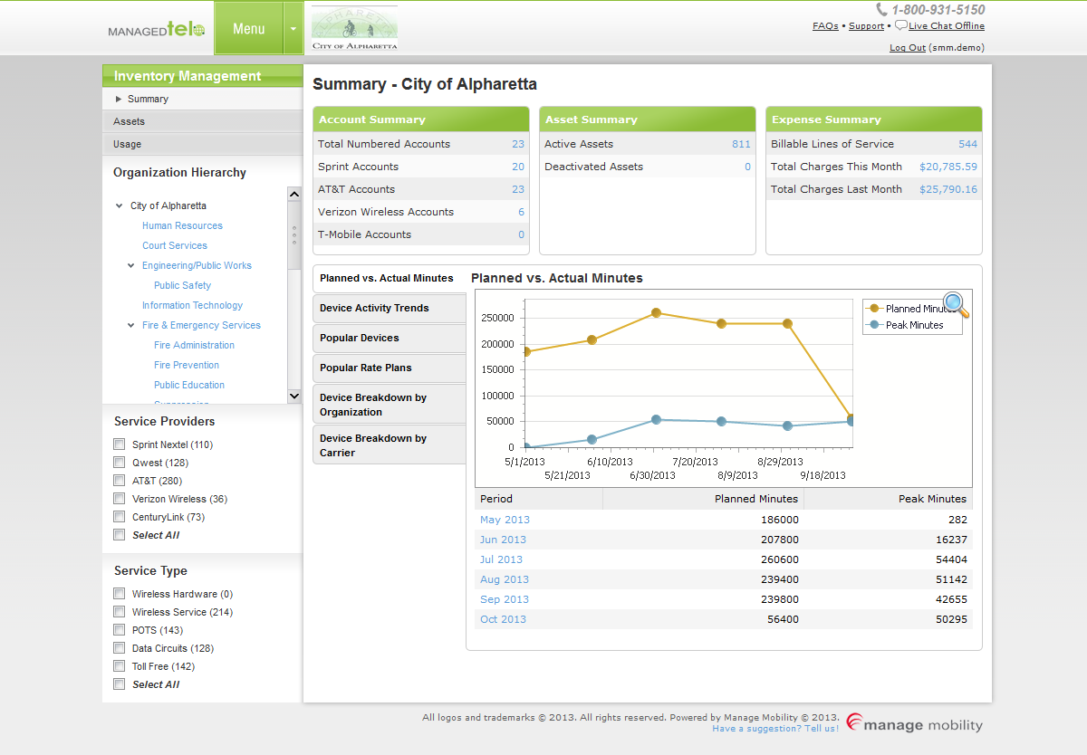
Task: Click the phone icon beside support number
Action: pyautogui.click(x=881, y=10)
